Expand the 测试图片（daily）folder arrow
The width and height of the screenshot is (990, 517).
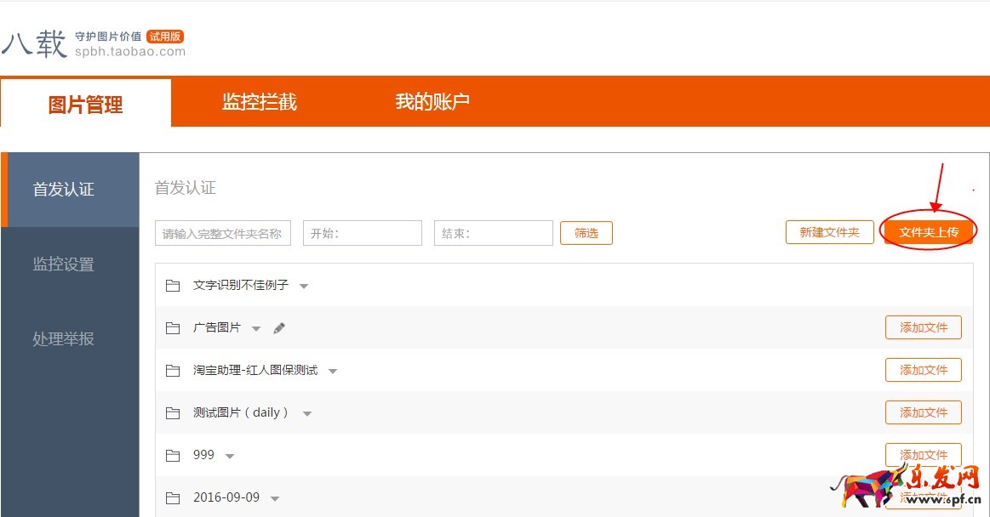pyautogui.click(x=306, y=413)
